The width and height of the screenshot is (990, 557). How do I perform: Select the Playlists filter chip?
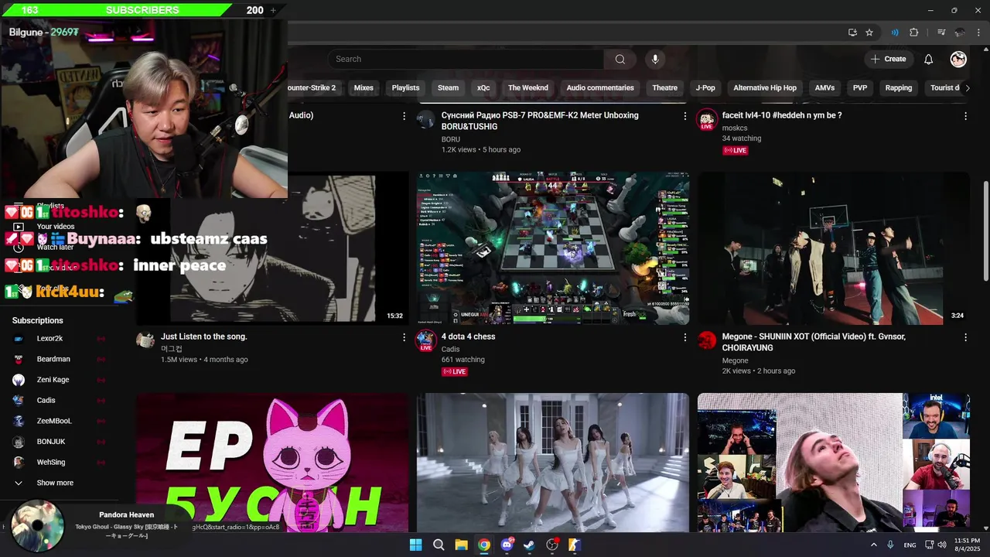405,88
